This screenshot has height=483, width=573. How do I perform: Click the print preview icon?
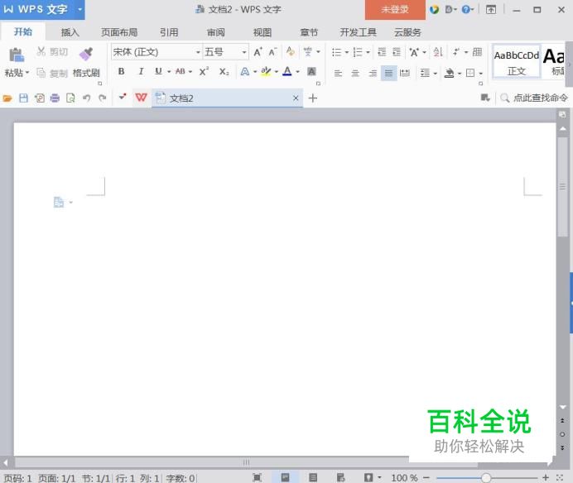tap(70, 98)
